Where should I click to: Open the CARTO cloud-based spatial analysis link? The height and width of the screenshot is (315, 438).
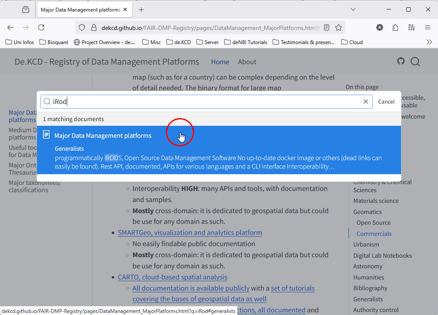(x=172, y=277)
